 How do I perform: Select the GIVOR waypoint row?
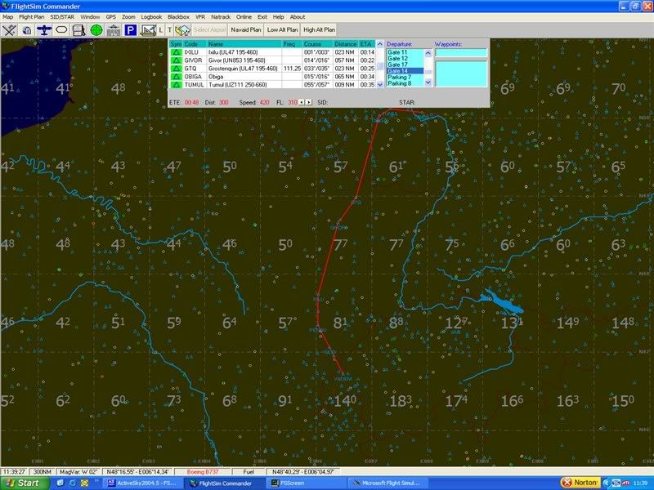coord(272,60)
